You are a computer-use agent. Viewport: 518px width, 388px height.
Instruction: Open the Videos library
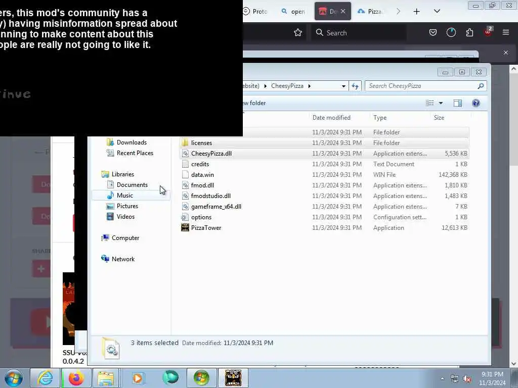[120, 216]
